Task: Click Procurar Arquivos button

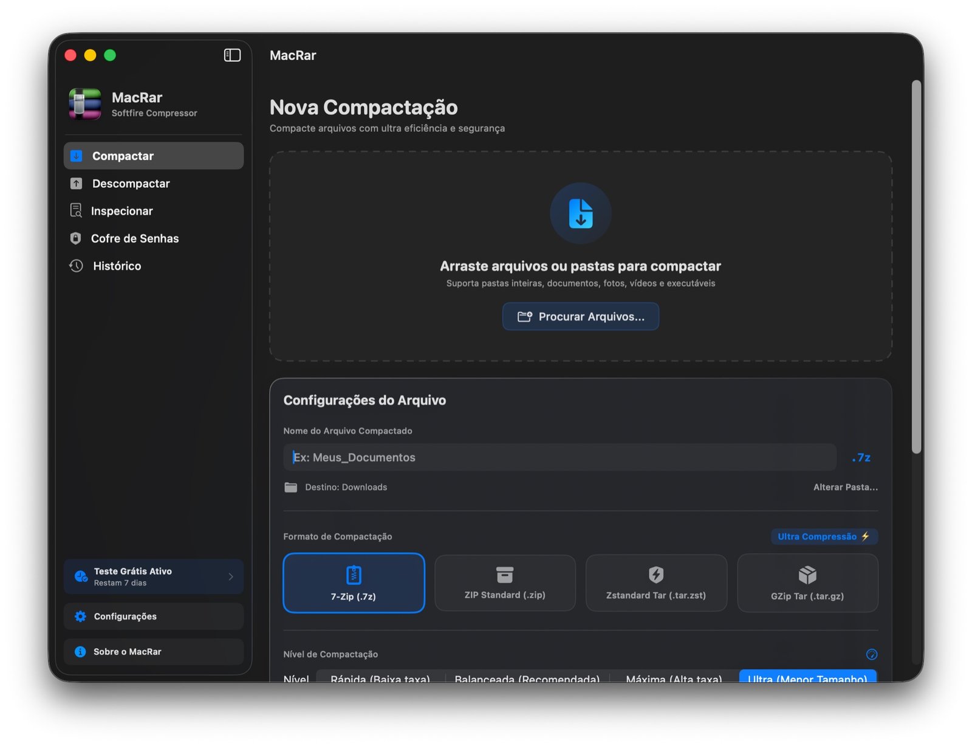Action: tap(581, 317)
